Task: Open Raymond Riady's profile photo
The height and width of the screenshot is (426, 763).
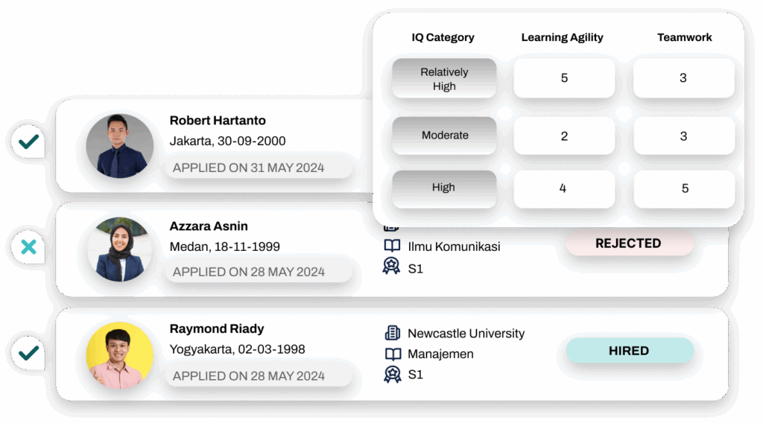Action: pos(120,355)
